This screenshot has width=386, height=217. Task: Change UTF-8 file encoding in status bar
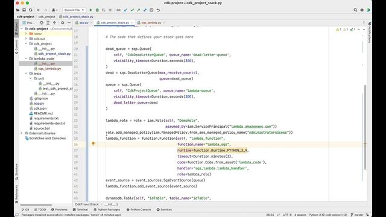[287, 215]
